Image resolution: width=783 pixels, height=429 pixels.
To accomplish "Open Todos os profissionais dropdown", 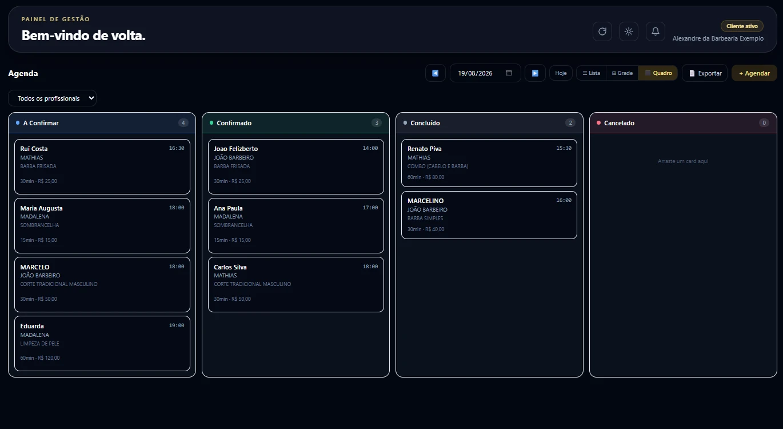I will (x=53, y=98).
